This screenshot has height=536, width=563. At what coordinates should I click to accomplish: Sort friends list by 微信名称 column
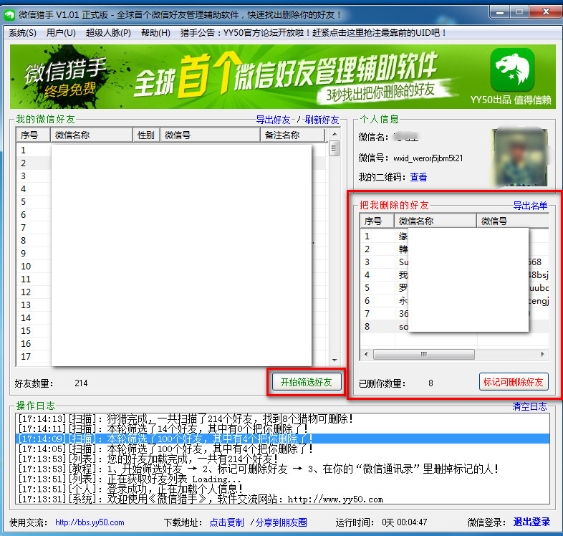pos(91,135)
